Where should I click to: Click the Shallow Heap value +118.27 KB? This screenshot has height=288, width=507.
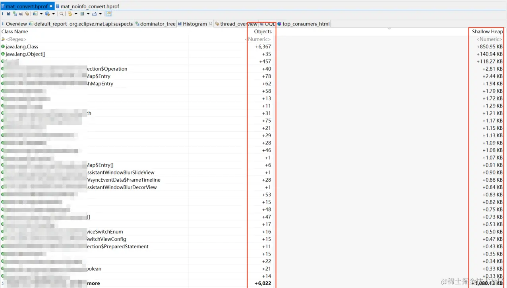click(x=490, y=61)
